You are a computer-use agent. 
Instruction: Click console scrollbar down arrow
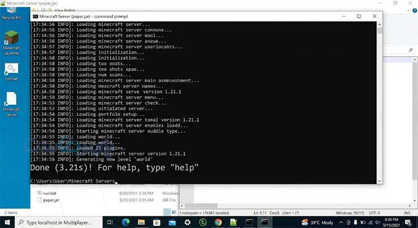pyautogui.click(x=380, y=181)
